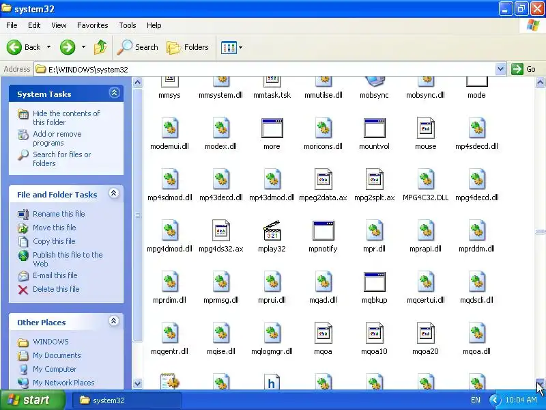Screen dimensions: 546x410
Task: Click Add or remove programs link
Action: tap(57, 139)
